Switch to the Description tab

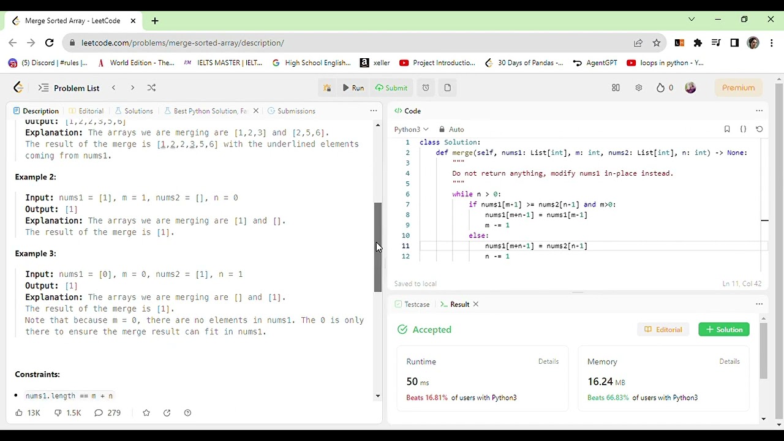(36, 111)
